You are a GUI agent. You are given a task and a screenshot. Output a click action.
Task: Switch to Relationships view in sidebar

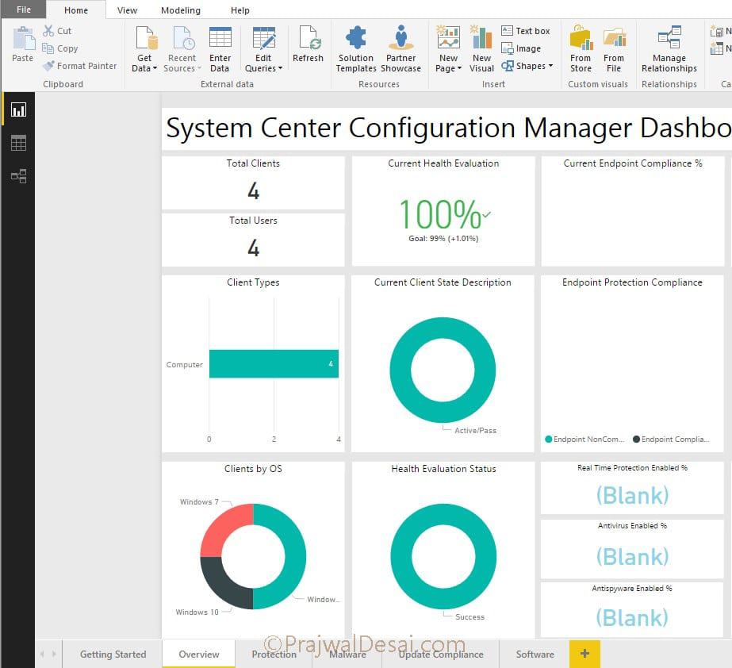coord(19,176)
